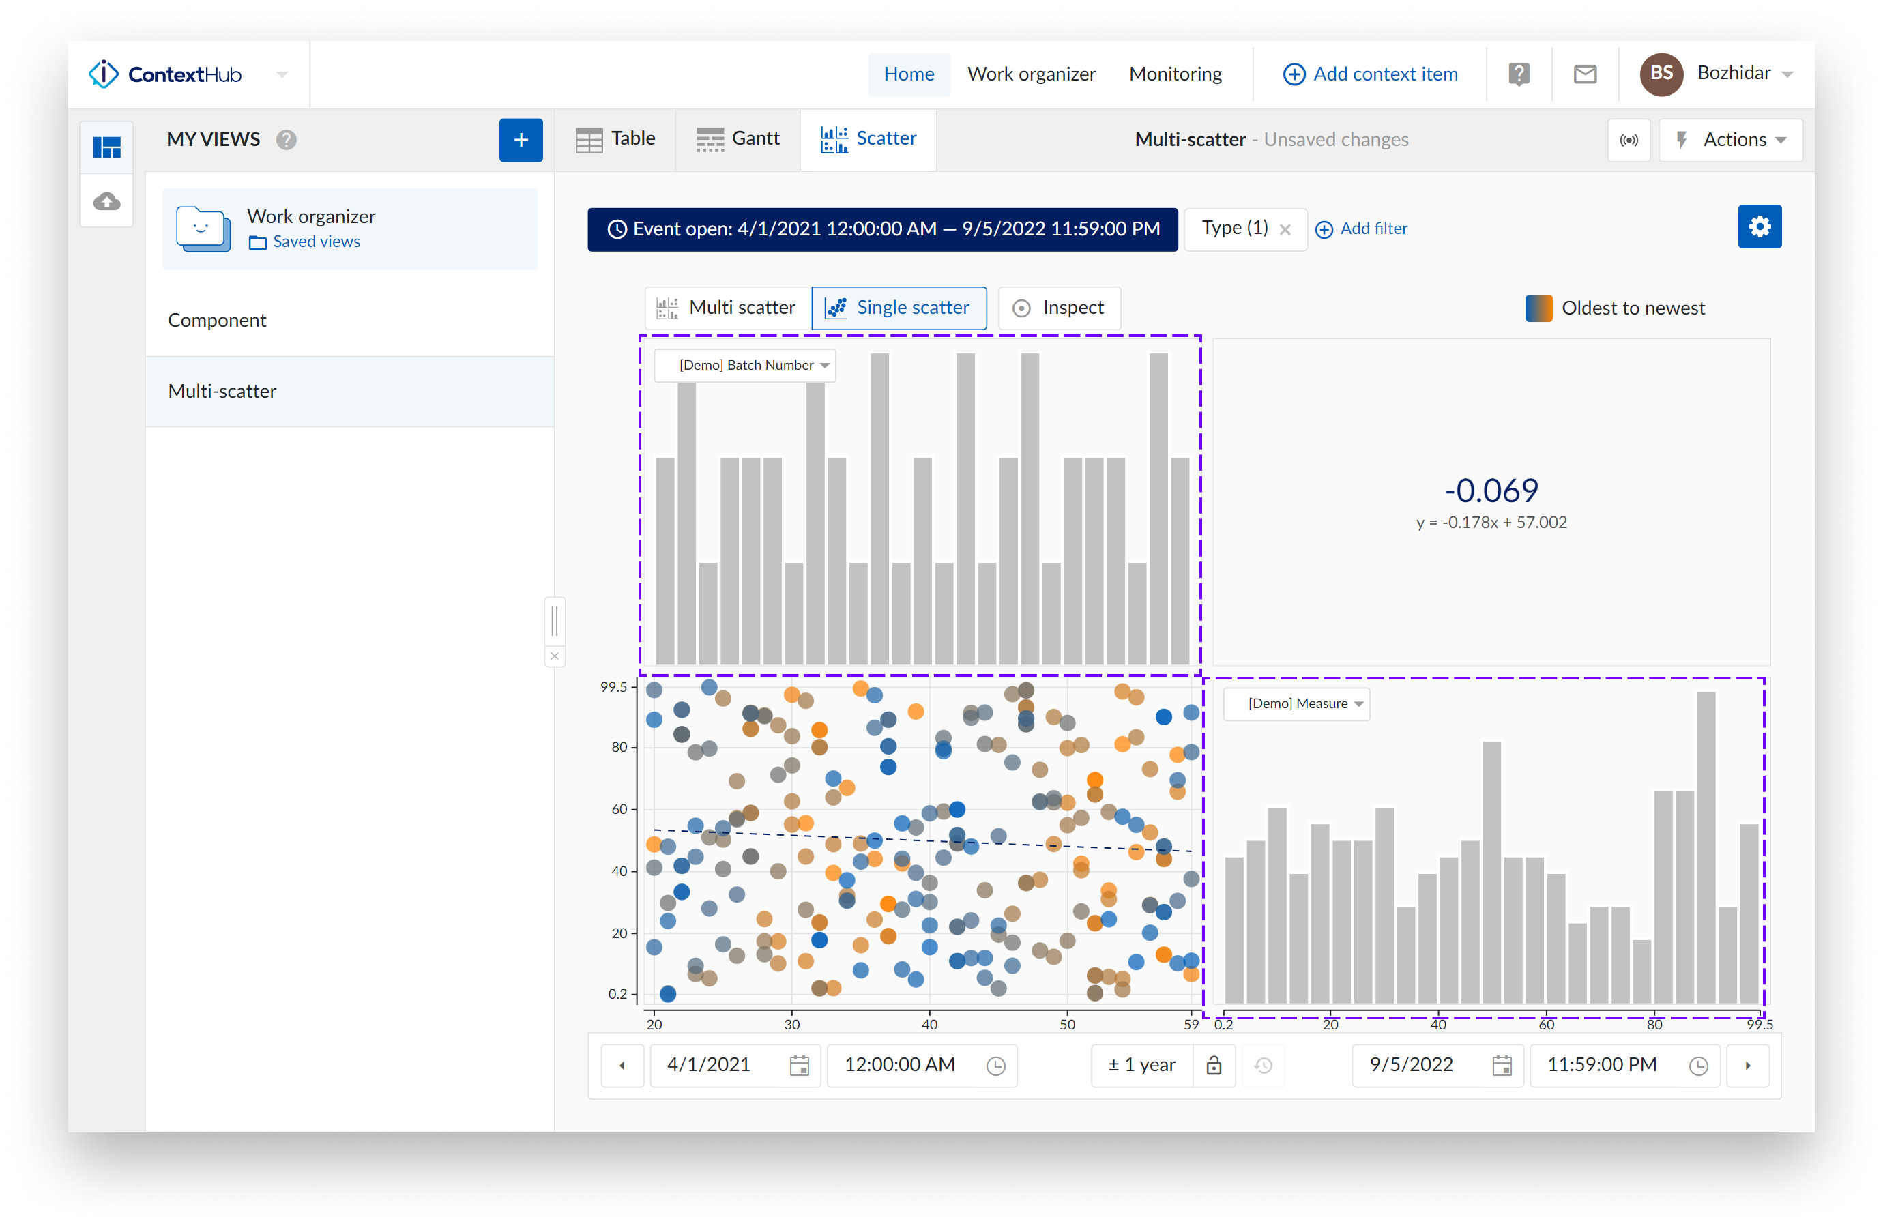1883x1228 pixels.
Task: Open the [Demo] Measure dropdown
Action: click(1296, 703)
